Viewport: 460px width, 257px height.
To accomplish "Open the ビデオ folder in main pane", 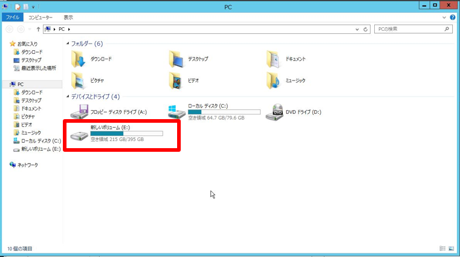I will 177,80.
